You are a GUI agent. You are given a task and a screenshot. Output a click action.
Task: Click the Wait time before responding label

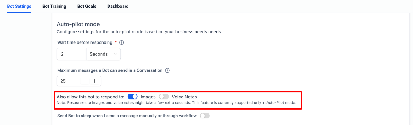coord(85,42)
